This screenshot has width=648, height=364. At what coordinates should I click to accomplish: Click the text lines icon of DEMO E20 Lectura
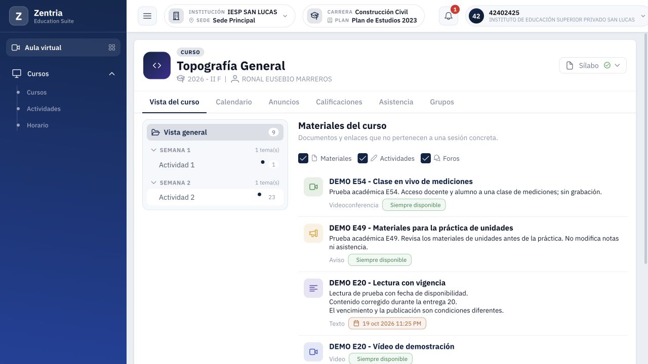click(313, 288)
